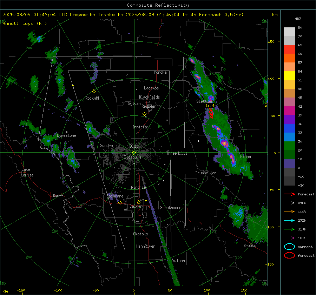Click the Composite_Reflectivity title
This screenshot has width=316, height=295.
[x=158, y=5]
